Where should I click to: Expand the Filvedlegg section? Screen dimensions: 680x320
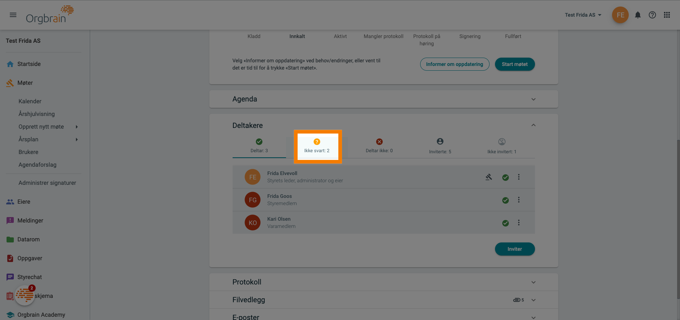coord(534,300)
